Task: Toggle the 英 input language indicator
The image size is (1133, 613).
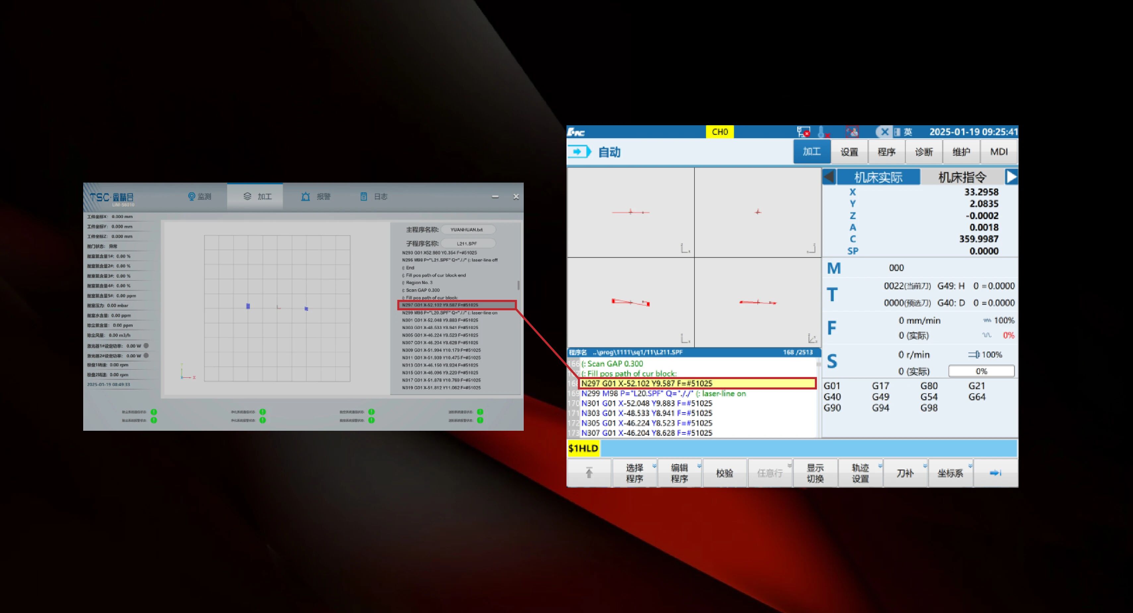Action: pos(908,132)
